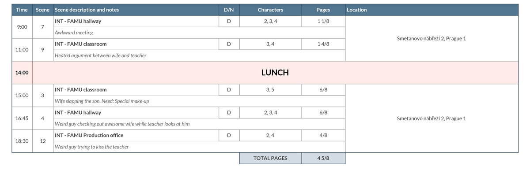Select the TOTAL PAGES label cell
Screen dimensions: 530x170
click(271, 158)
